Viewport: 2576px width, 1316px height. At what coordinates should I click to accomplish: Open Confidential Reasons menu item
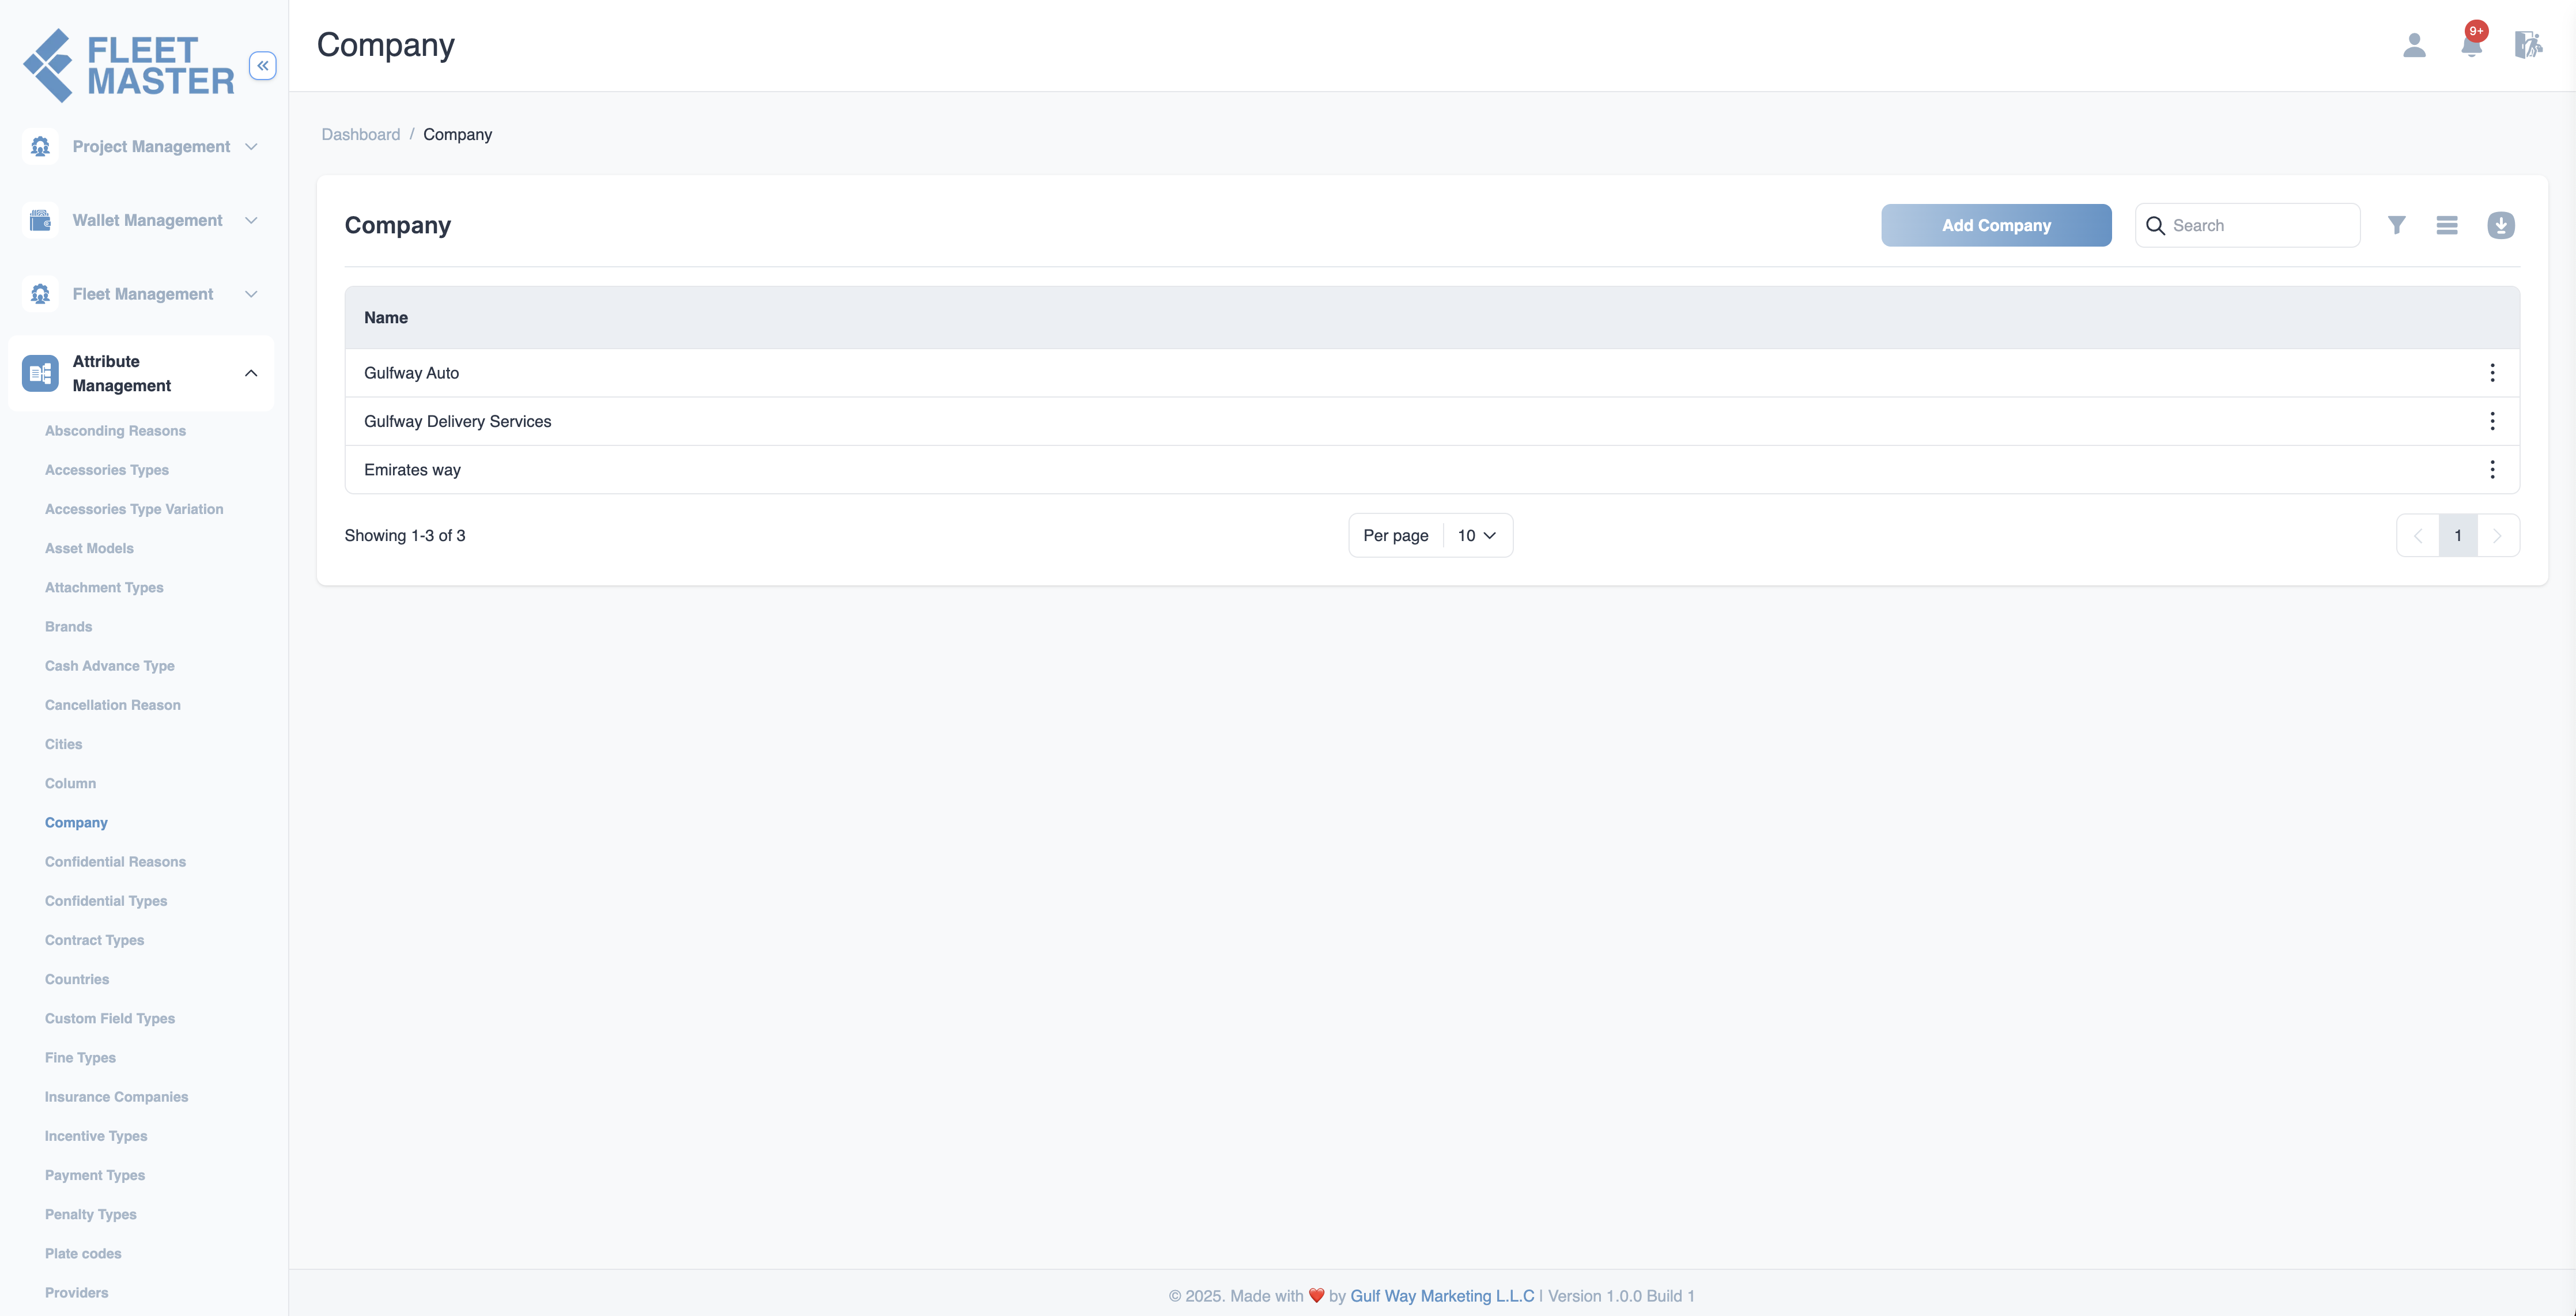[x=115, y=862]
